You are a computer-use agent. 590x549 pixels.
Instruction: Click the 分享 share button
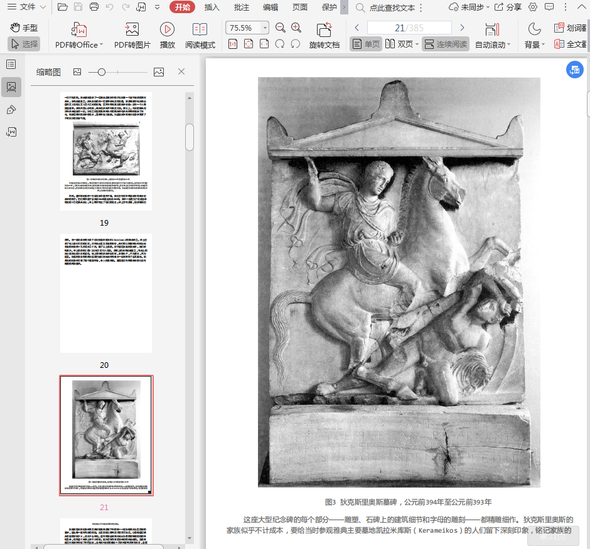click(508, 8)
